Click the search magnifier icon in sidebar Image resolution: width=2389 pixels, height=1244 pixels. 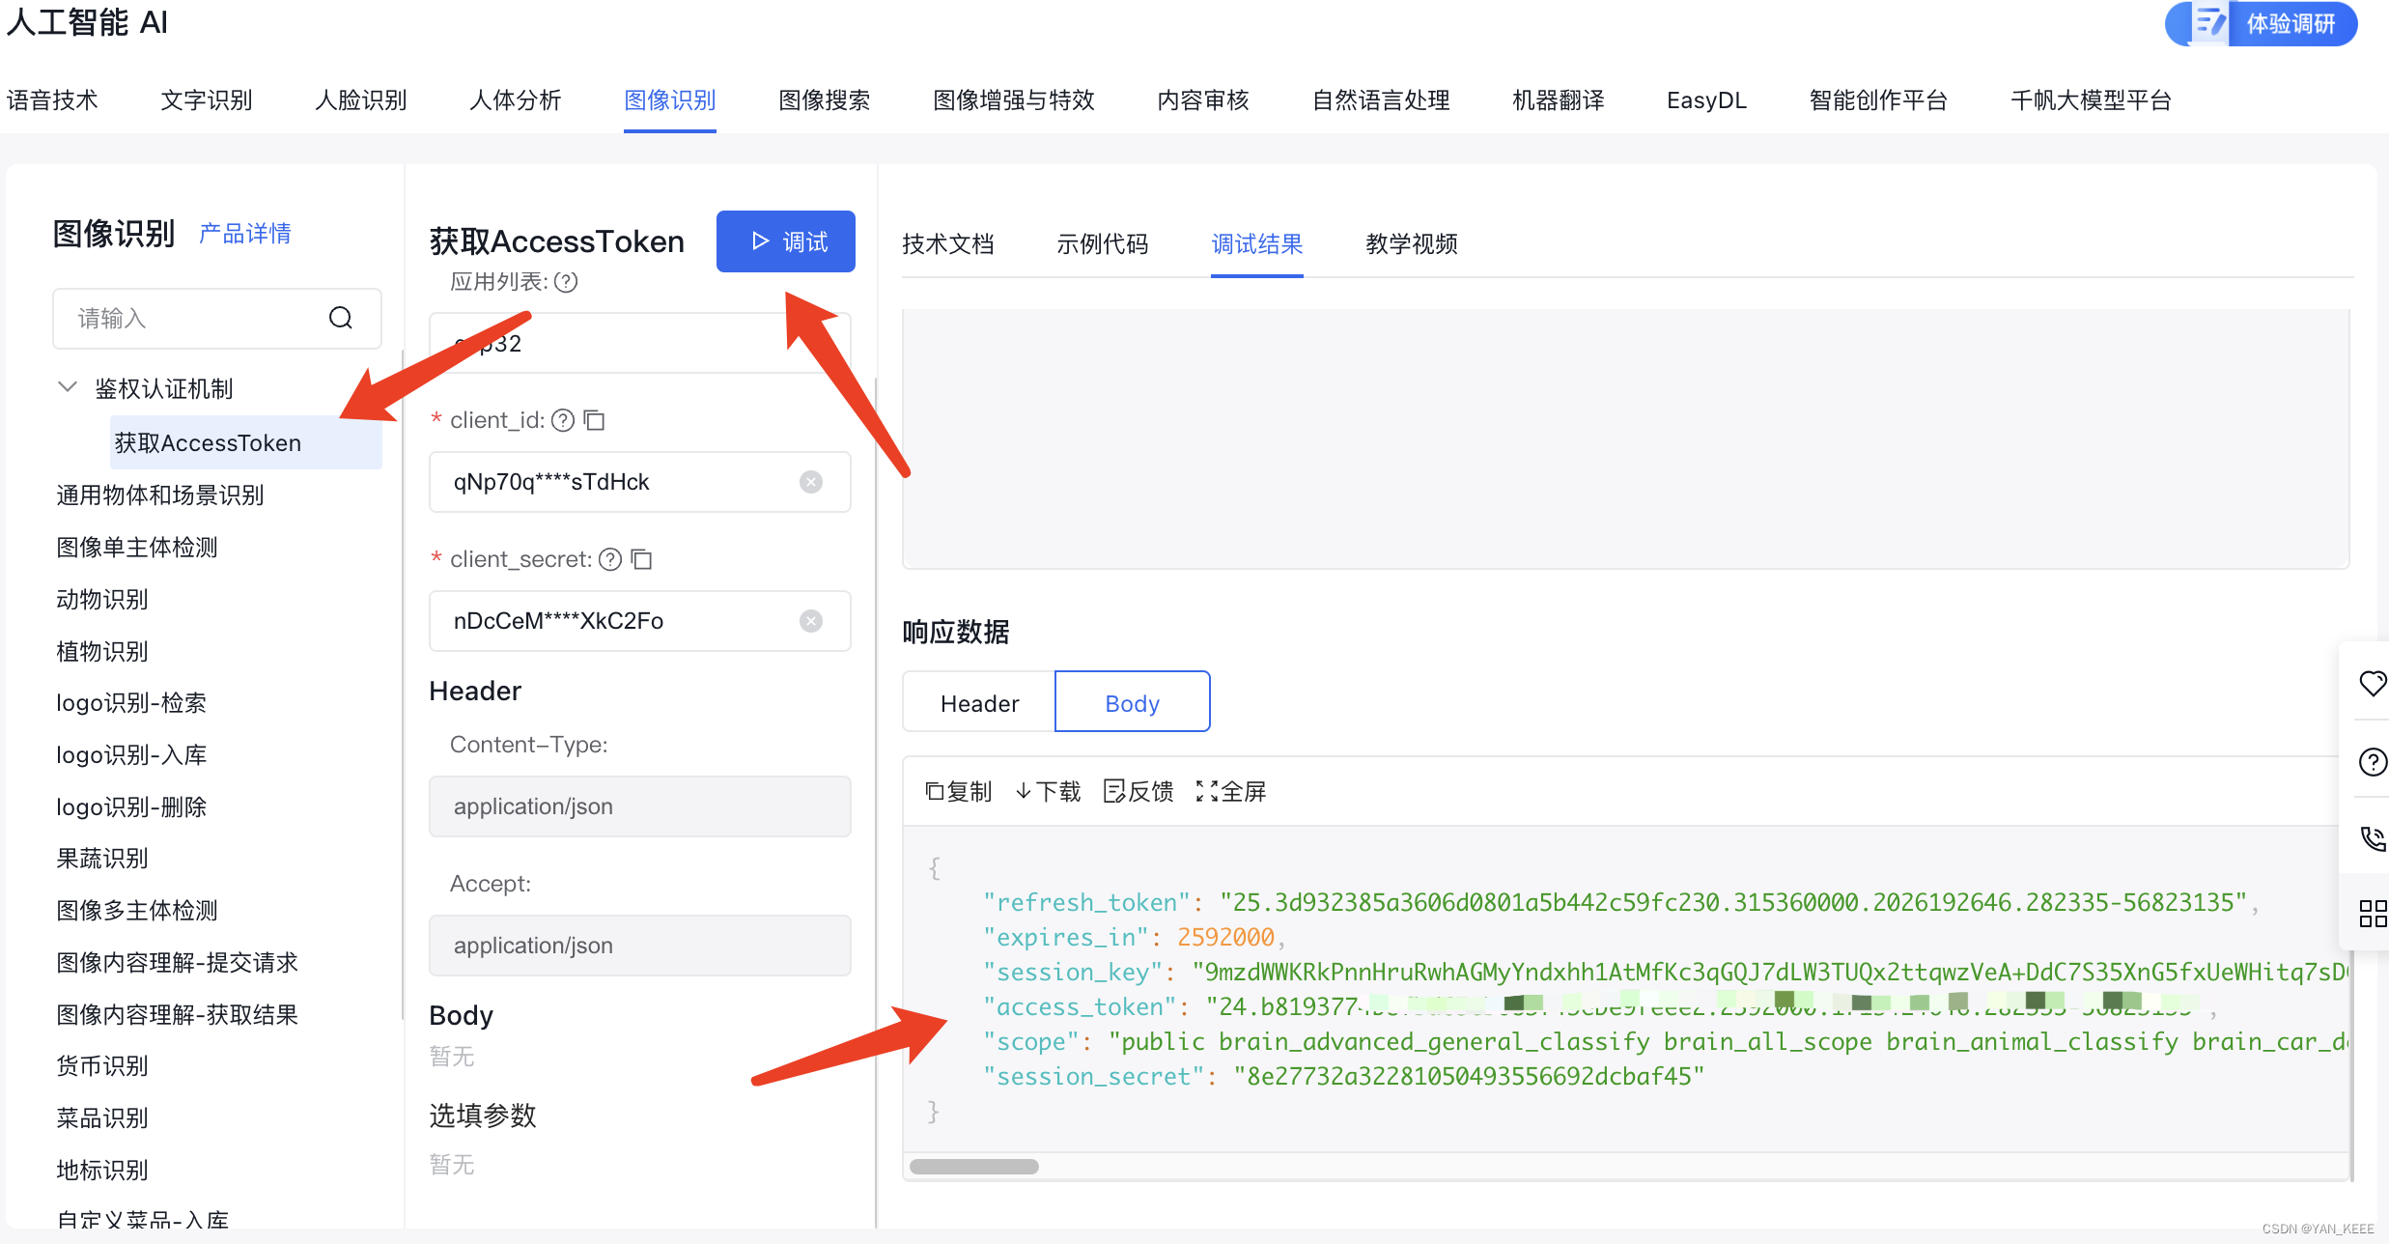(340, 318)
